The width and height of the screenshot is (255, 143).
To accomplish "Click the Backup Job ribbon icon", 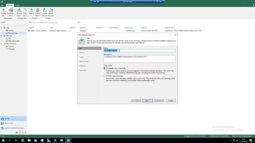I will (4, 12).
